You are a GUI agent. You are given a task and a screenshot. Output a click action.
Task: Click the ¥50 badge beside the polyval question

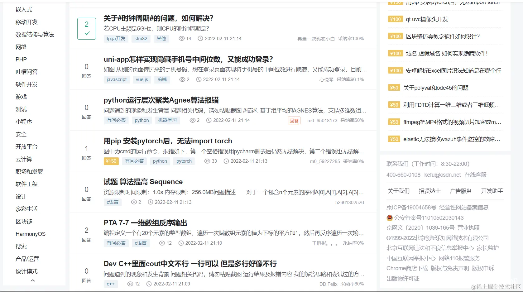(394, 88)
